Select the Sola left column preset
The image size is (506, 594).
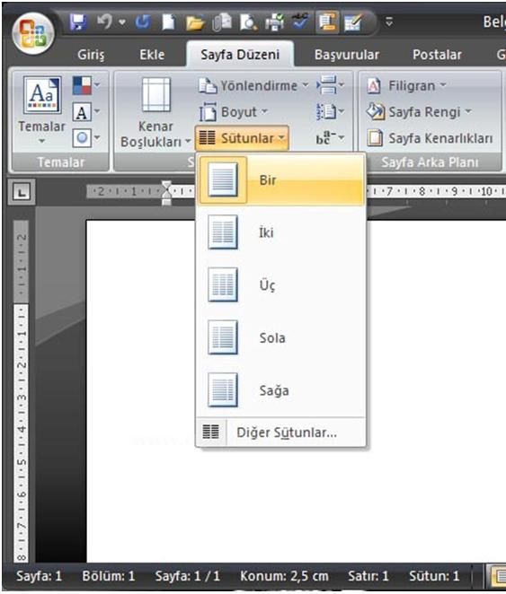click(x=280, y=337)
